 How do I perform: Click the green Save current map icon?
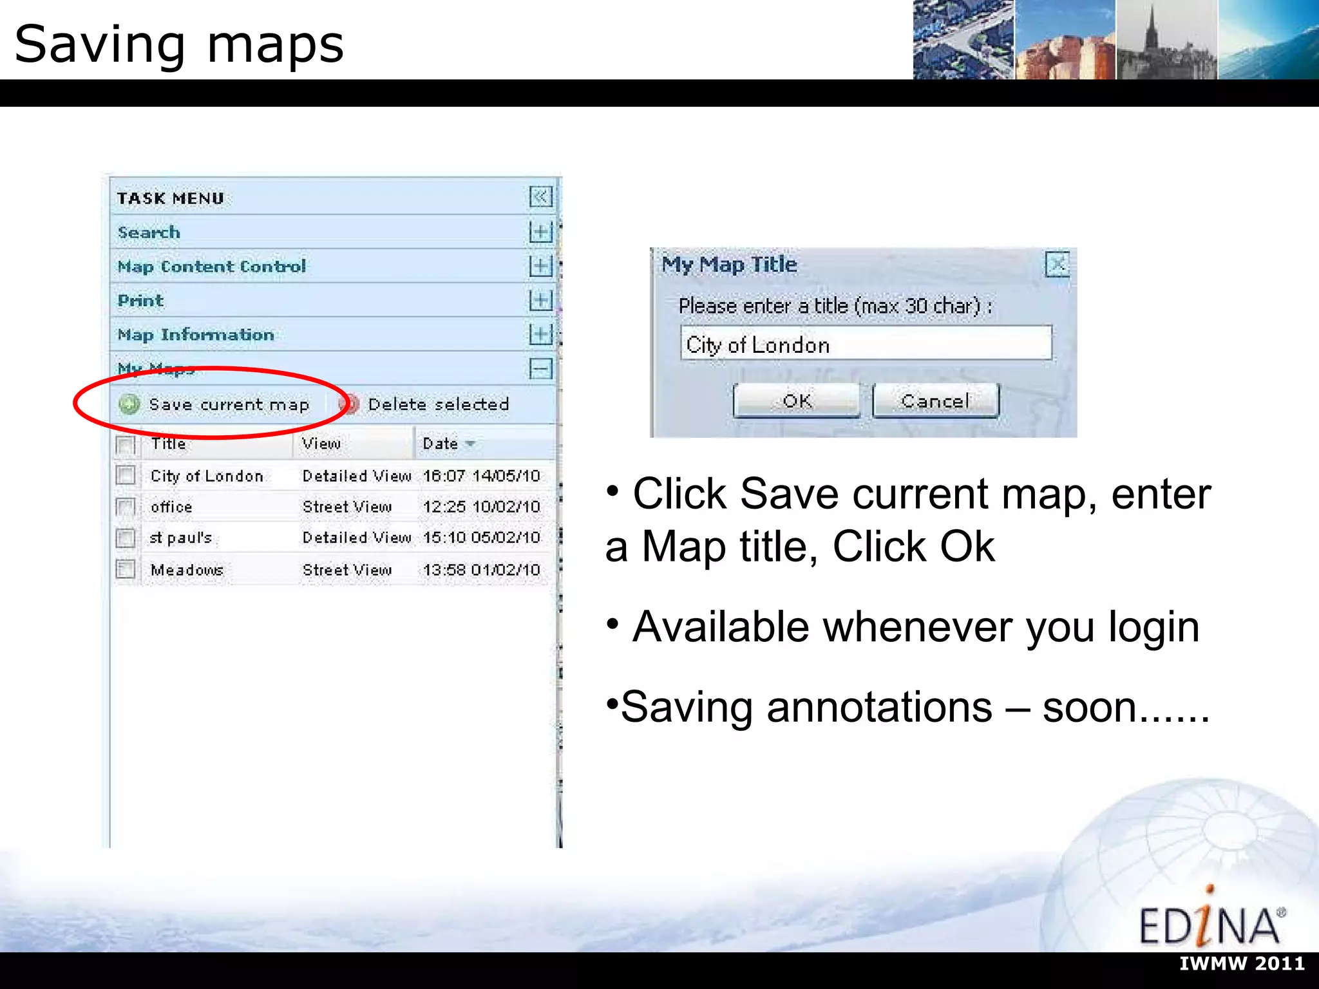(129, 404)
